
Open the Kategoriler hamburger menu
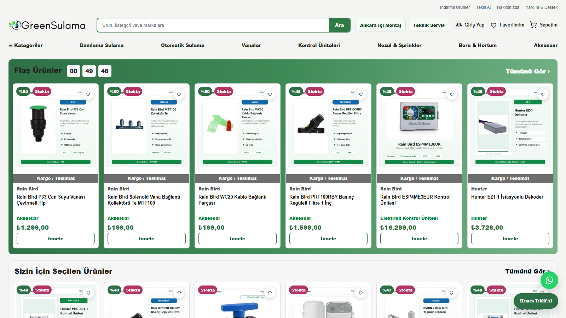coord(25,45)
